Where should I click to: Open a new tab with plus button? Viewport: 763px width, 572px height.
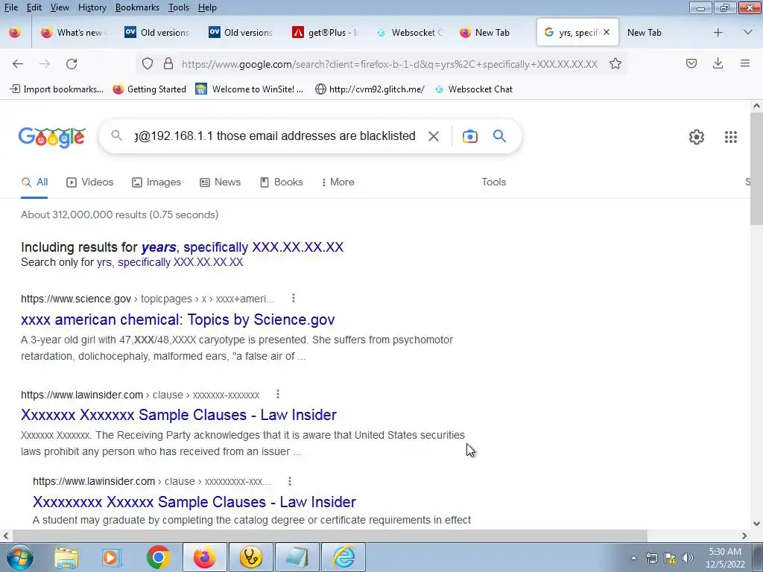pos(718,33)
